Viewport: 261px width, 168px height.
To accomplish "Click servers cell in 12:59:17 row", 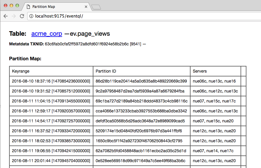I will pyautogui.click(x=216, y=111).
